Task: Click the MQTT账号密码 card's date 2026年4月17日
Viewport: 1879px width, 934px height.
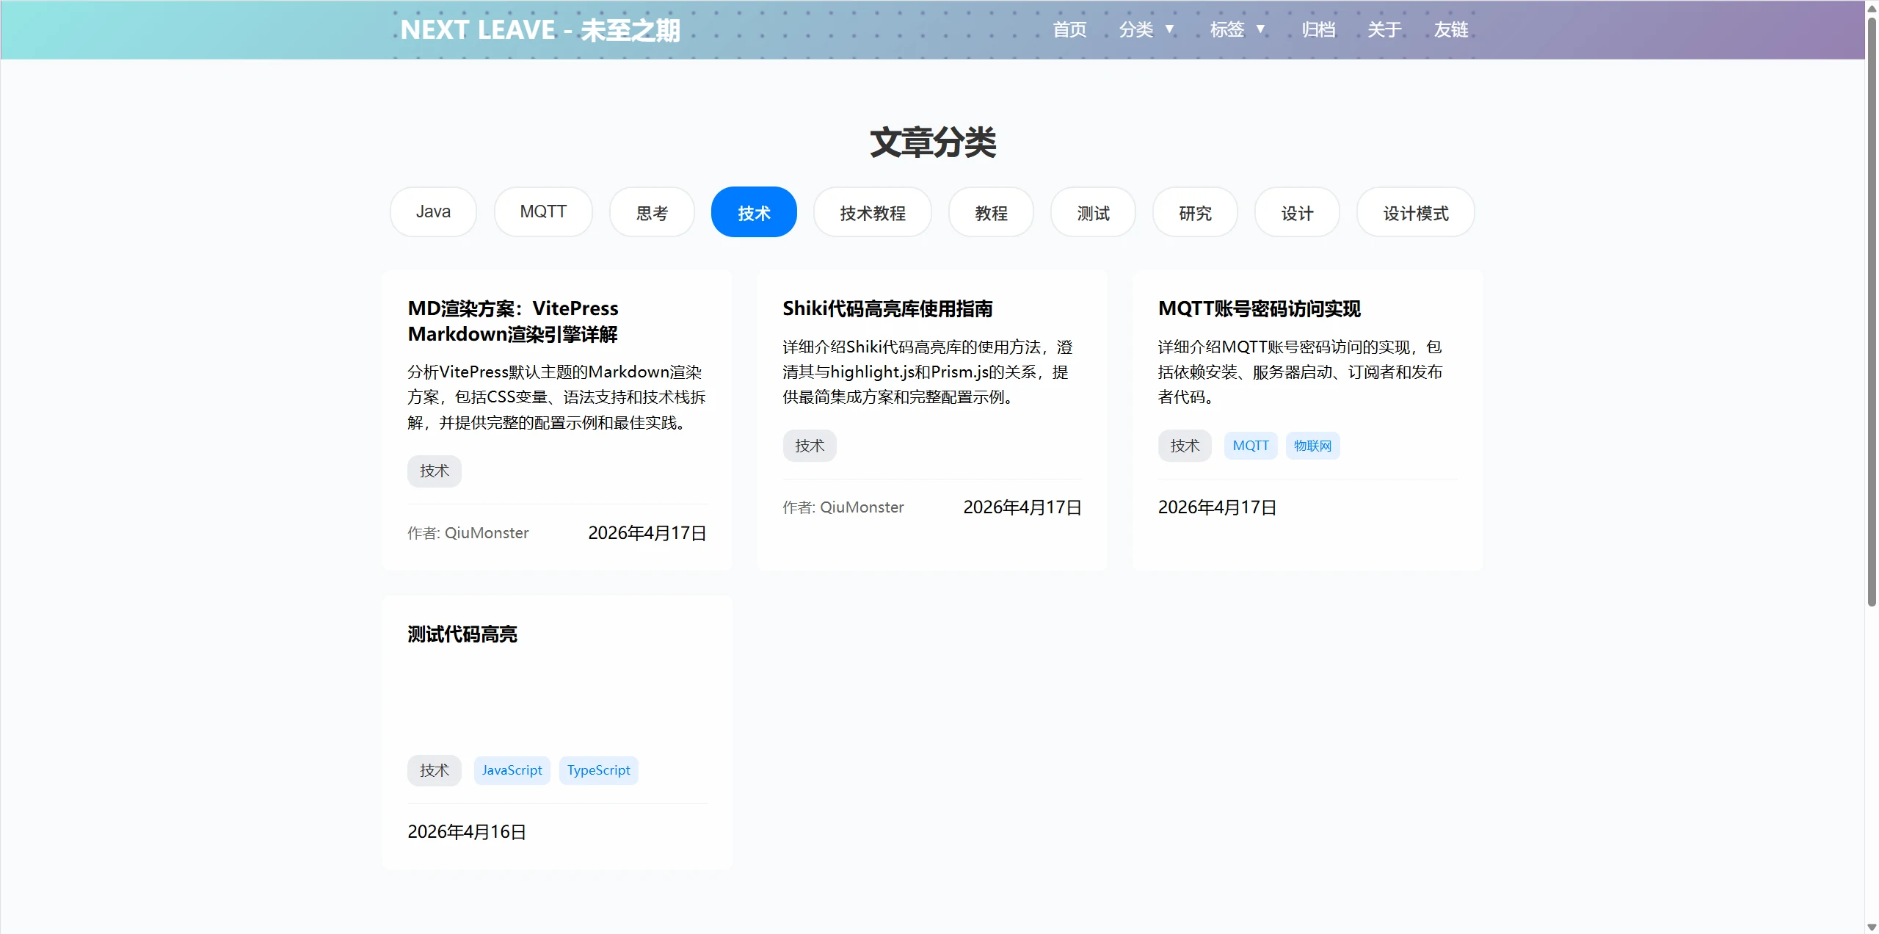Action: [x=1218, y=507]
